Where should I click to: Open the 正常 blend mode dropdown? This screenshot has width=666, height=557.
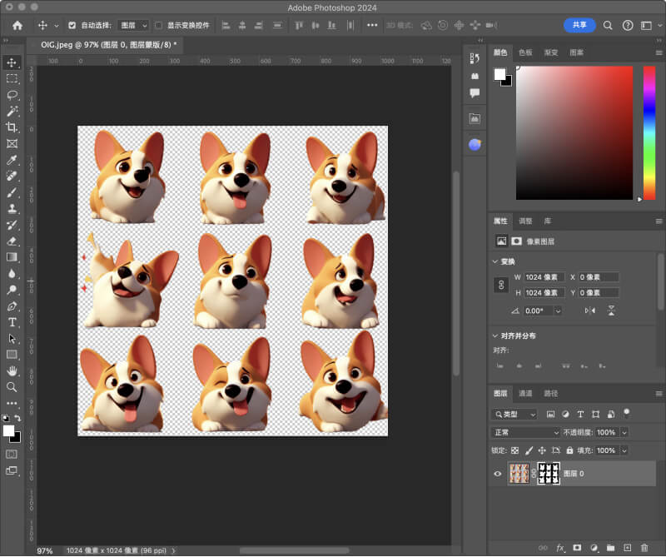pyautogui.click(x=526, y=433)
